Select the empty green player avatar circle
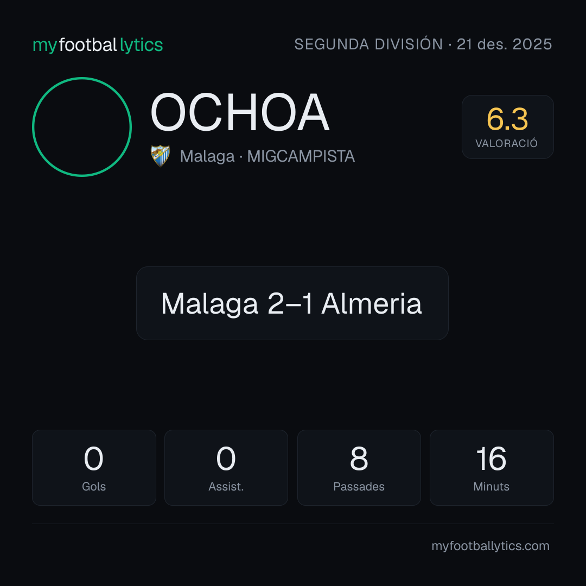The width and height of the screenshot is (586, 586). (x=82, y=127)
